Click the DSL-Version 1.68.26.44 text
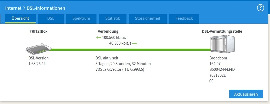270x104 pixels. click(39, 61)
